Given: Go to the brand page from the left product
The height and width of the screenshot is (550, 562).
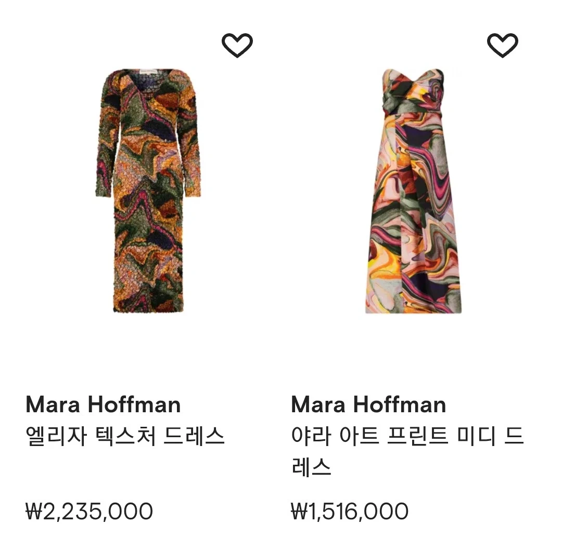Looking at the screenshot, I should 103,404.
